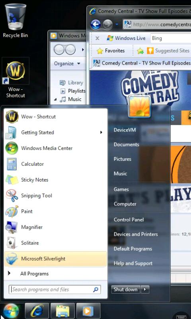Screen dimensions: 191x319
Task: Open Help and Support
Action: pos(133,263)
